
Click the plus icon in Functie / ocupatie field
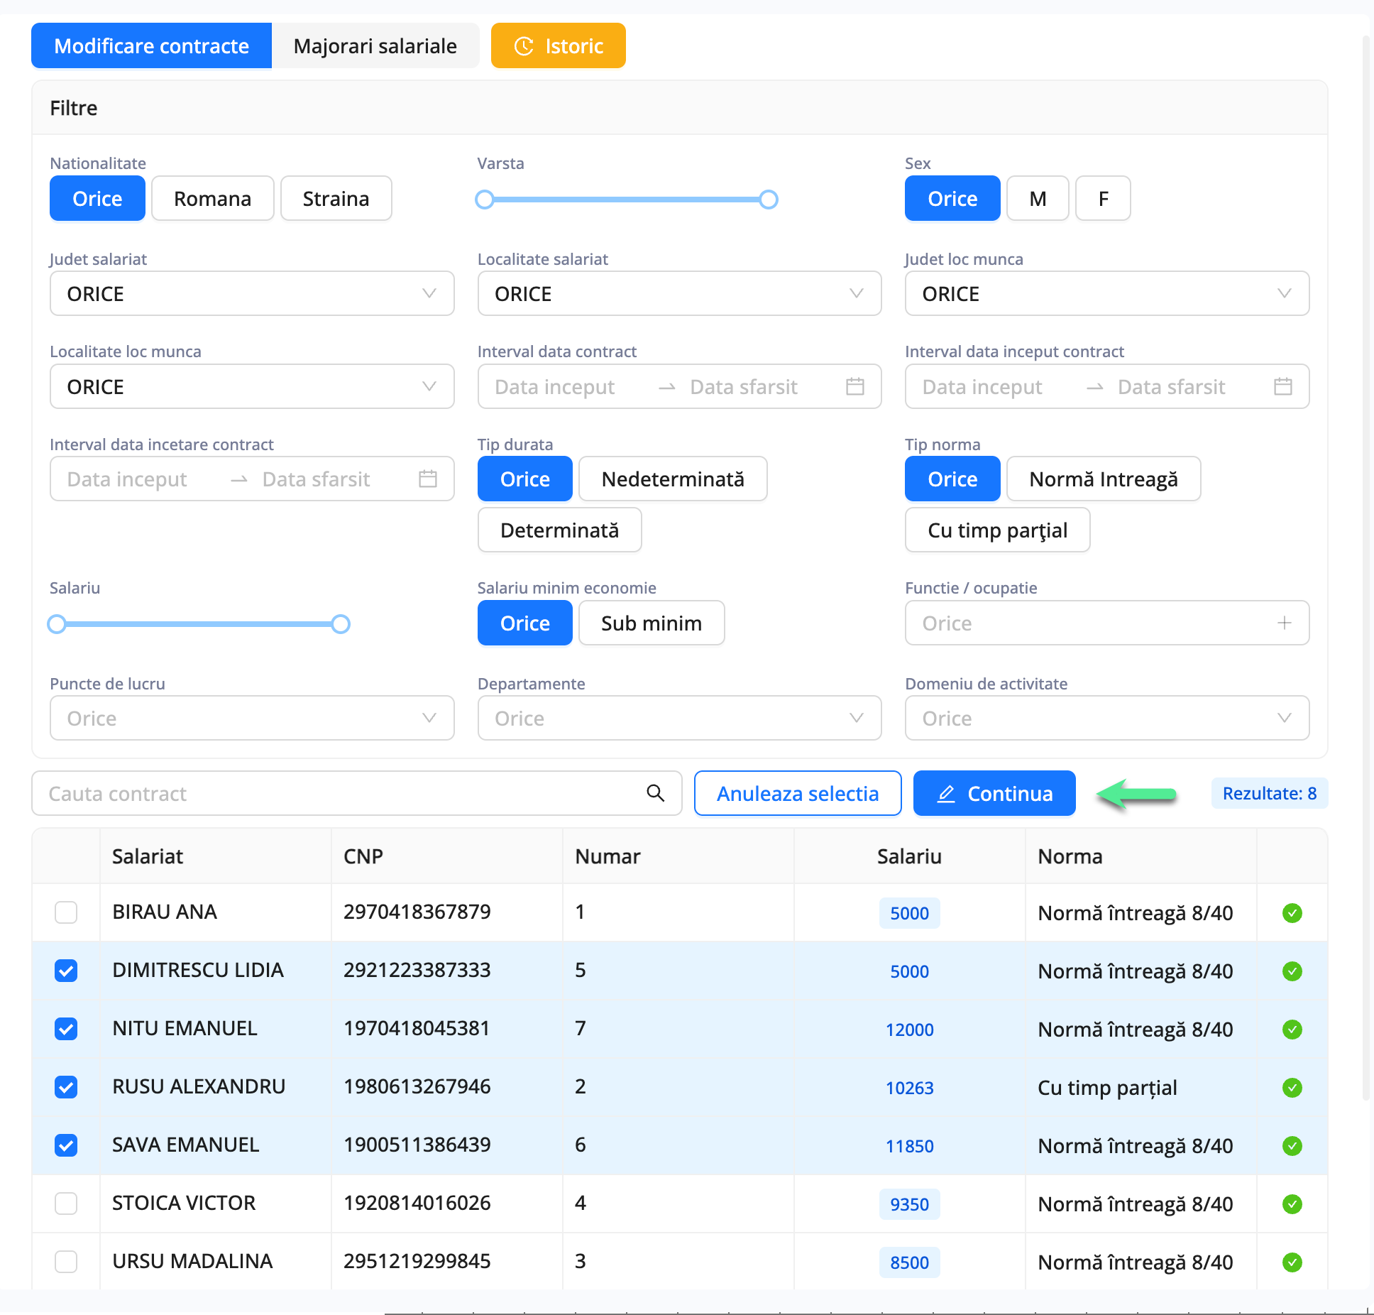(1285, 623)
